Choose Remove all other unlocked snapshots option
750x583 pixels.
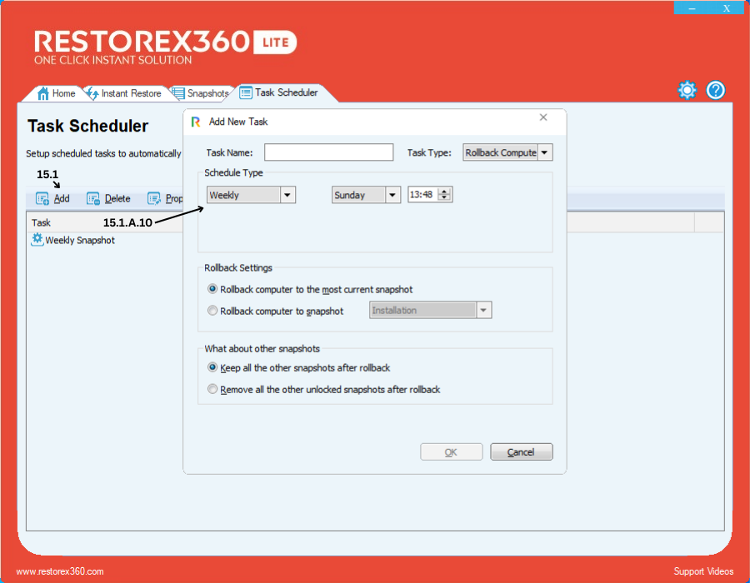tap(213, 389)
